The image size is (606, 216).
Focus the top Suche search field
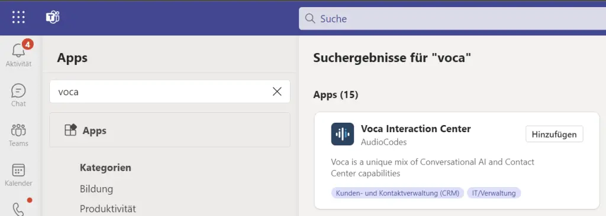(452, 18)
